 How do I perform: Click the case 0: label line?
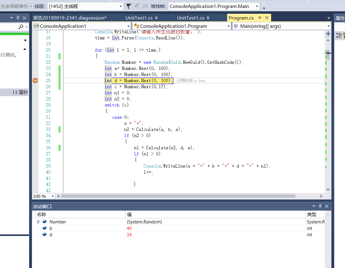[120, 117]
